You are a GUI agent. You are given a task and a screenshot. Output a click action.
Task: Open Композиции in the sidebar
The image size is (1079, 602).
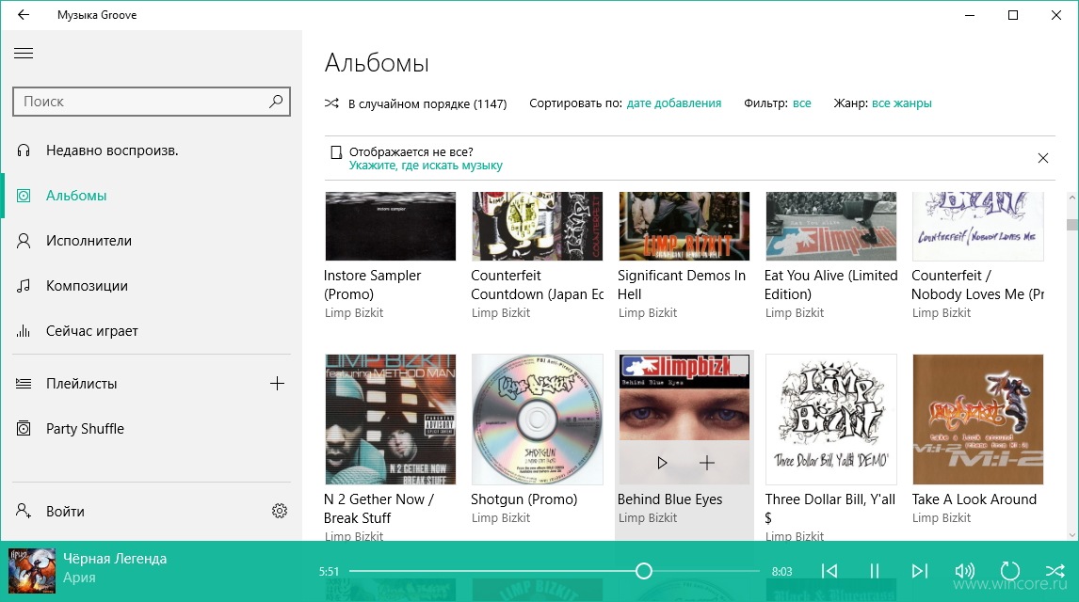[x=152, y=286]
